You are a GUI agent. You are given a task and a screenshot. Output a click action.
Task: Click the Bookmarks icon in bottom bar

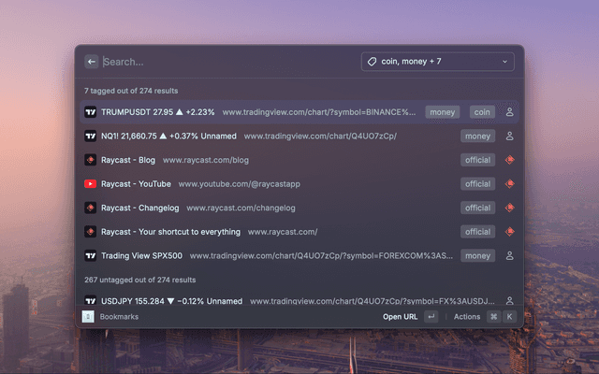click(x=88, y=317)
